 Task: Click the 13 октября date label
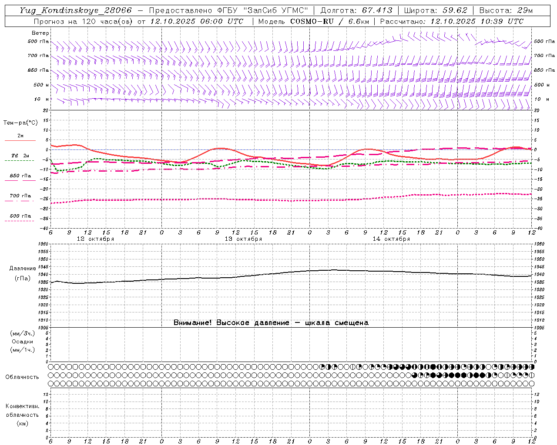click(x=244, y=239)
